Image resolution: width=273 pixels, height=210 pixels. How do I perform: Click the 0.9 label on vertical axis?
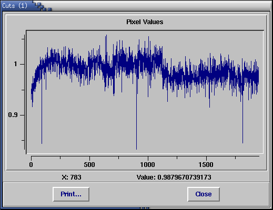pos(13,115)
